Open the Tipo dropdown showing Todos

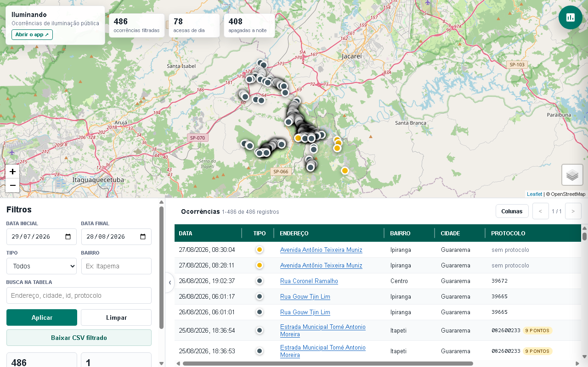[x=41, y=266]
